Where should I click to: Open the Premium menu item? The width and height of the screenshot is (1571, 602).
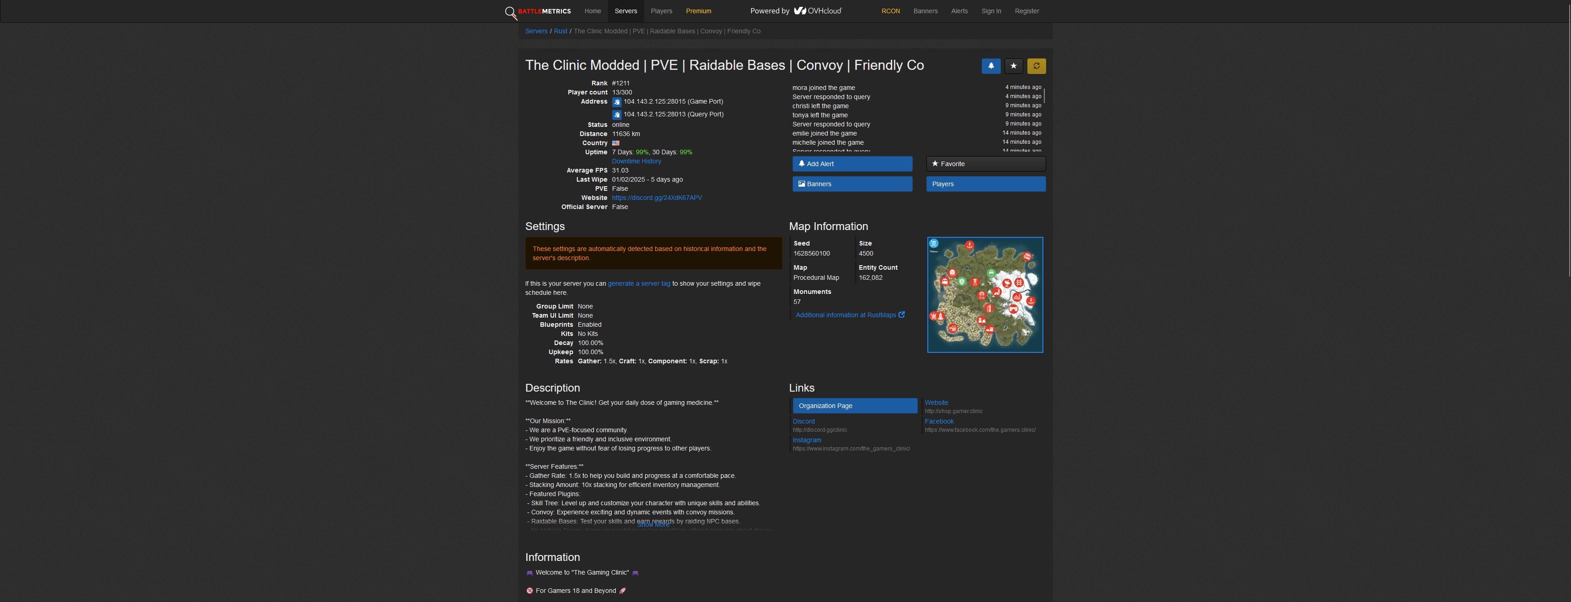pyautogui.click(x=698, y=11)
